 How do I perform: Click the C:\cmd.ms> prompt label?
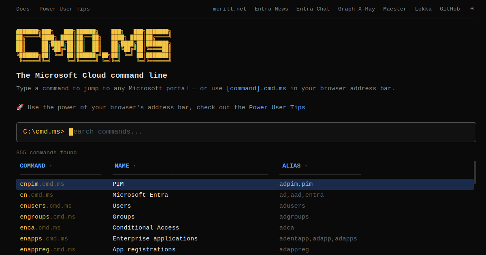[44, 132]
